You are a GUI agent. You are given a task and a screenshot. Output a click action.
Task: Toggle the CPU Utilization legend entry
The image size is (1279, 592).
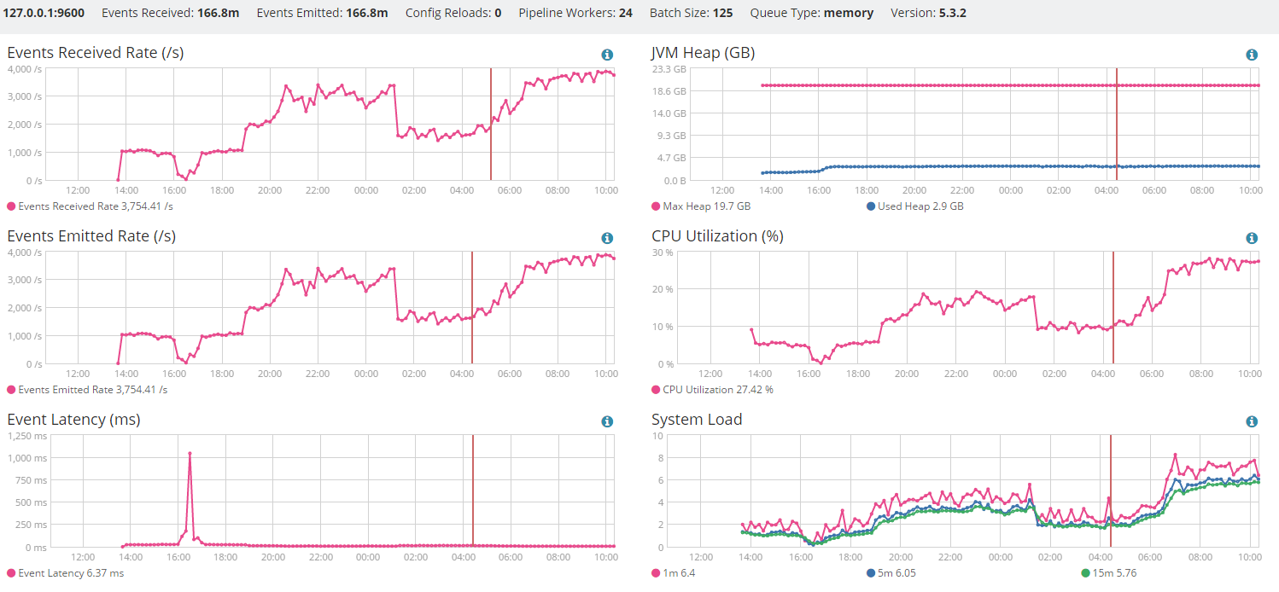[712, 390]
